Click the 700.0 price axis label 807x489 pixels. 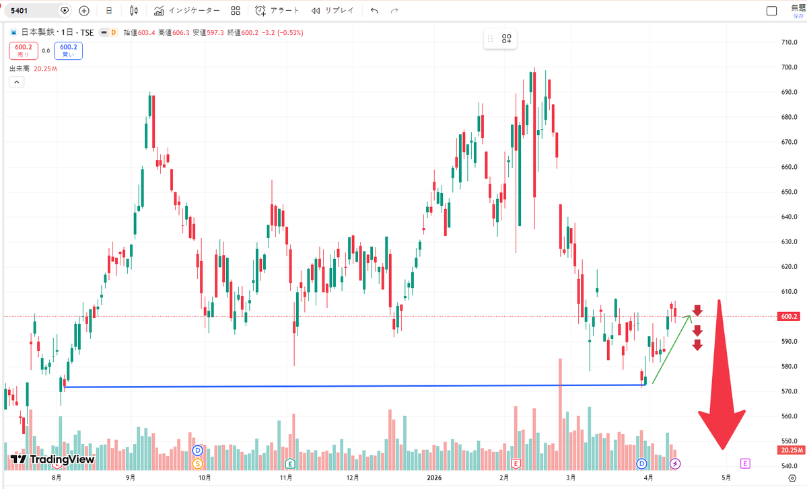789,67
